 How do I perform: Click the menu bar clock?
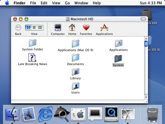(x=151, y=3)
